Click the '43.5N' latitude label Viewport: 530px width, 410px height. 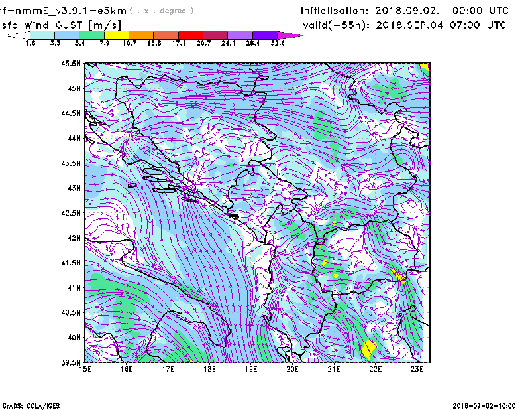click(71, 163)
